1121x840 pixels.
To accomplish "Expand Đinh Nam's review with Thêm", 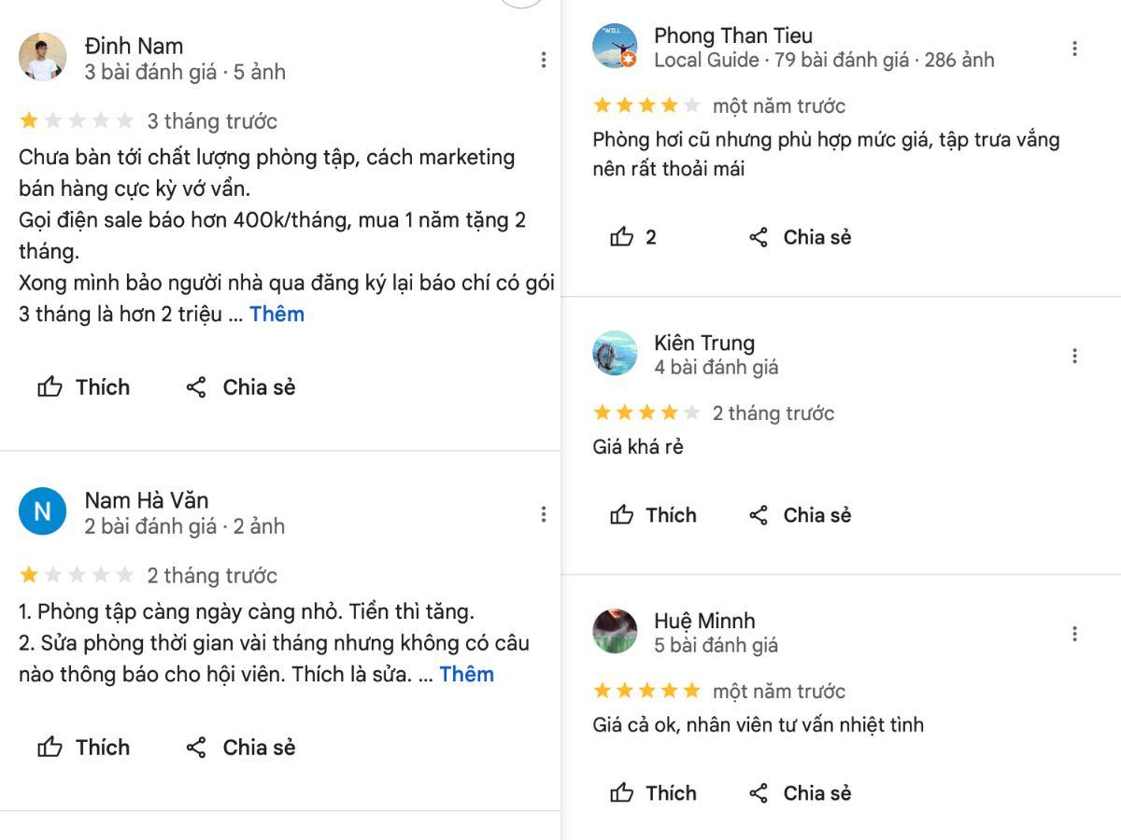I will tap(277, 315).
